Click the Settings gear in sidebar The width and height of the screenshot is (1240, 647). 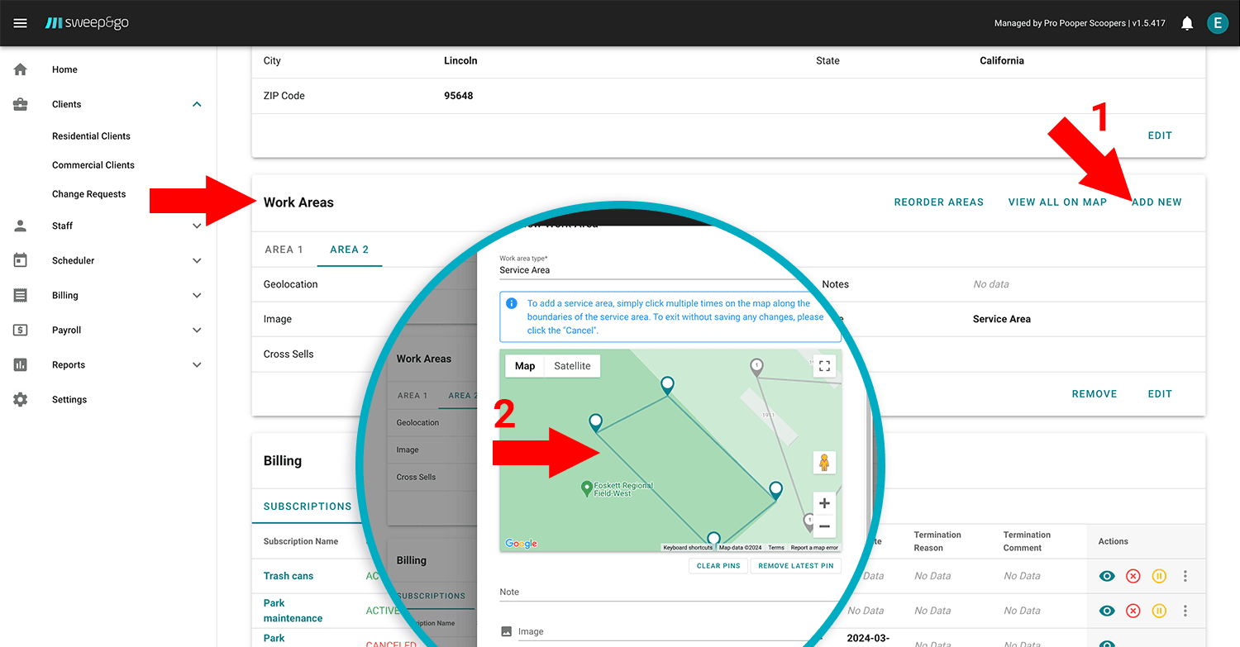(x=21, y=399)
